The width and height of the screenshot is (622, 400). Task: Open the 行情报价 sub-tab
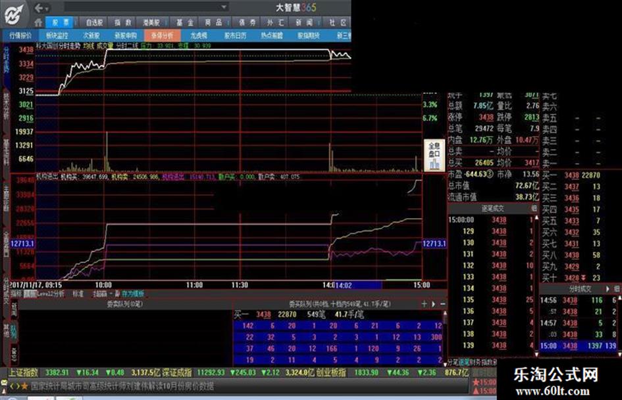[20, 35]
